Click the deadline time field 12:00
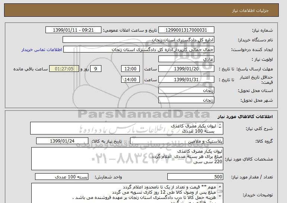Image resolution: width=287 pixels, height=203 pixels. (130, 69)
